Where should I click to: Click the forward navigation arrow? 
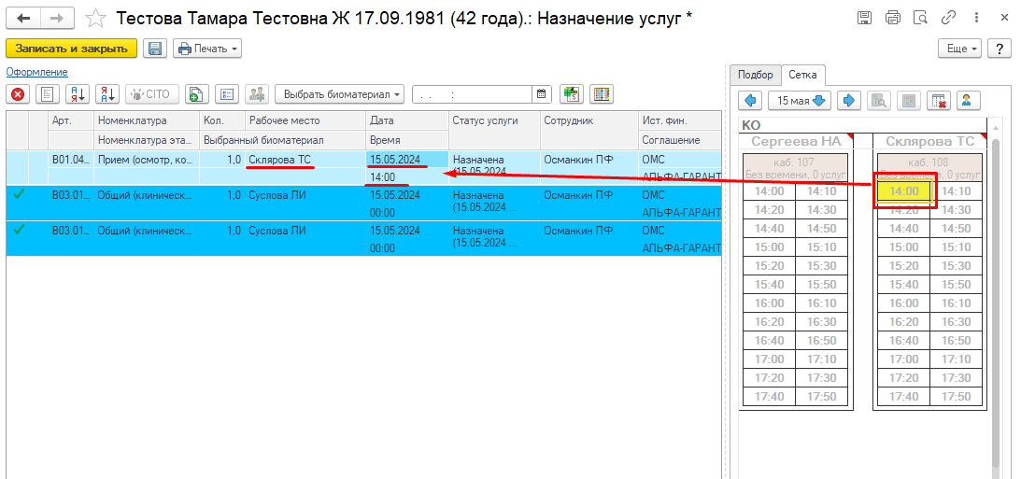point(57,19)
